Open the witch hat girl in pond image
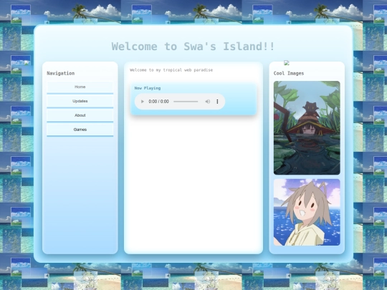Viewport: 387px width, 290px height. click(x=307, y=127)
